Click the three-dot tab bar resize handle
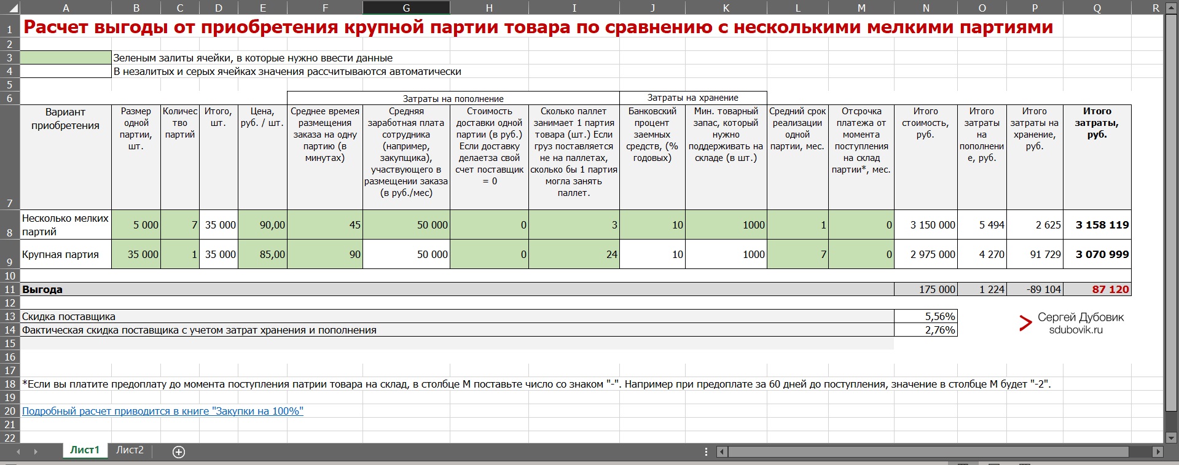Image resolution: width=1179 pixels, height=465 pixels. (x=705, y=451)
